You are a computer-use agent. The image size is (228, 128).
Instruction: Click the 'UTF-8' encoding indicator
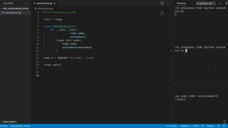click(196, 126)
